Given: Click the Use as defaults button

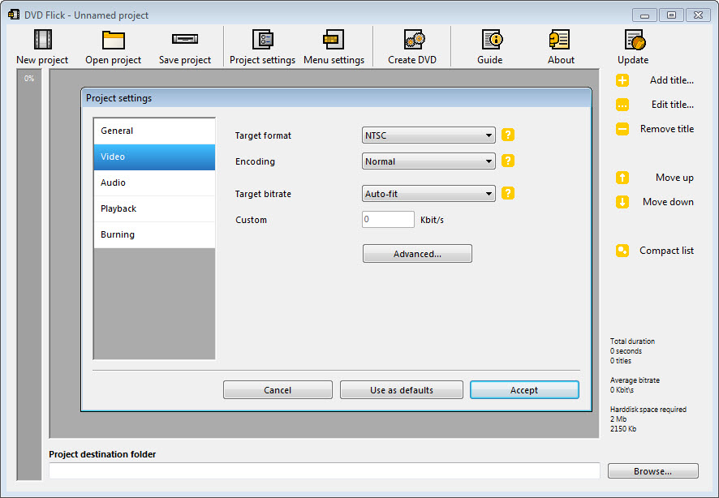Looking at the screenshot, I should (x=401, y=390).
